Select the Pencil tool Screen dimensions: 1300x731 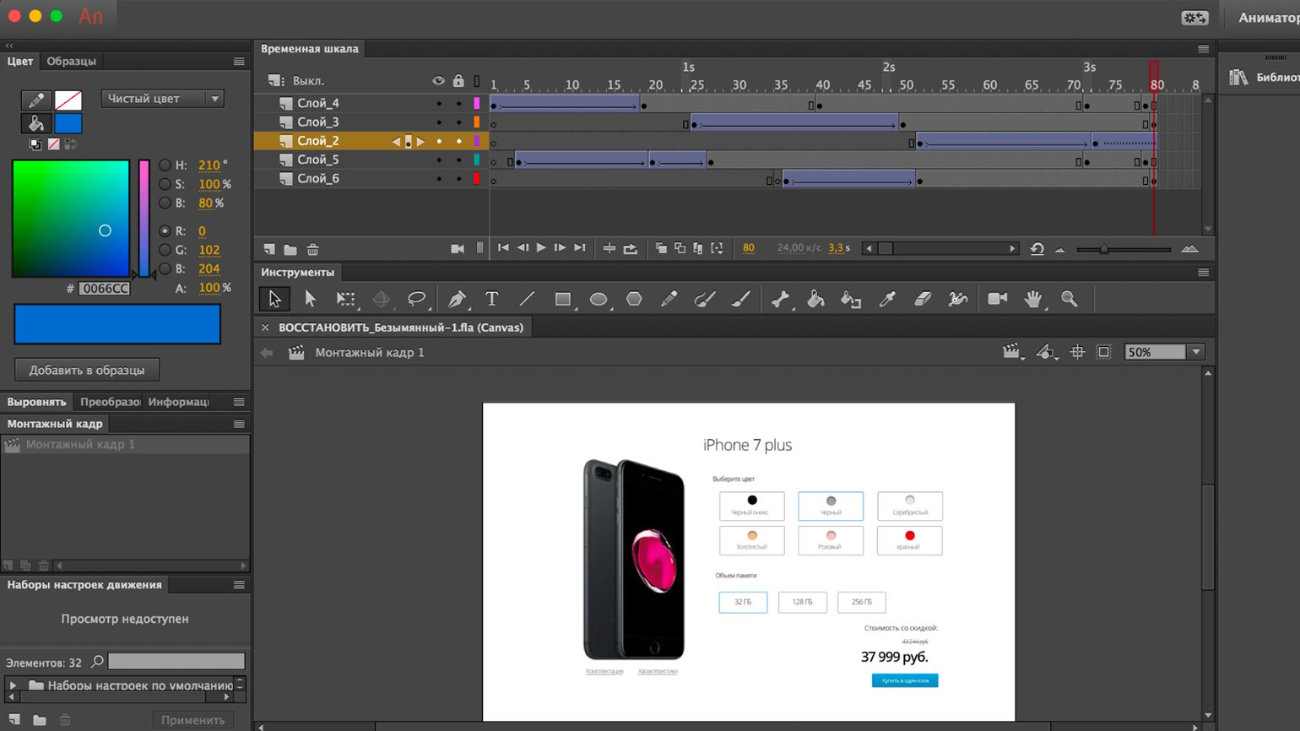(x=669, y=299)
